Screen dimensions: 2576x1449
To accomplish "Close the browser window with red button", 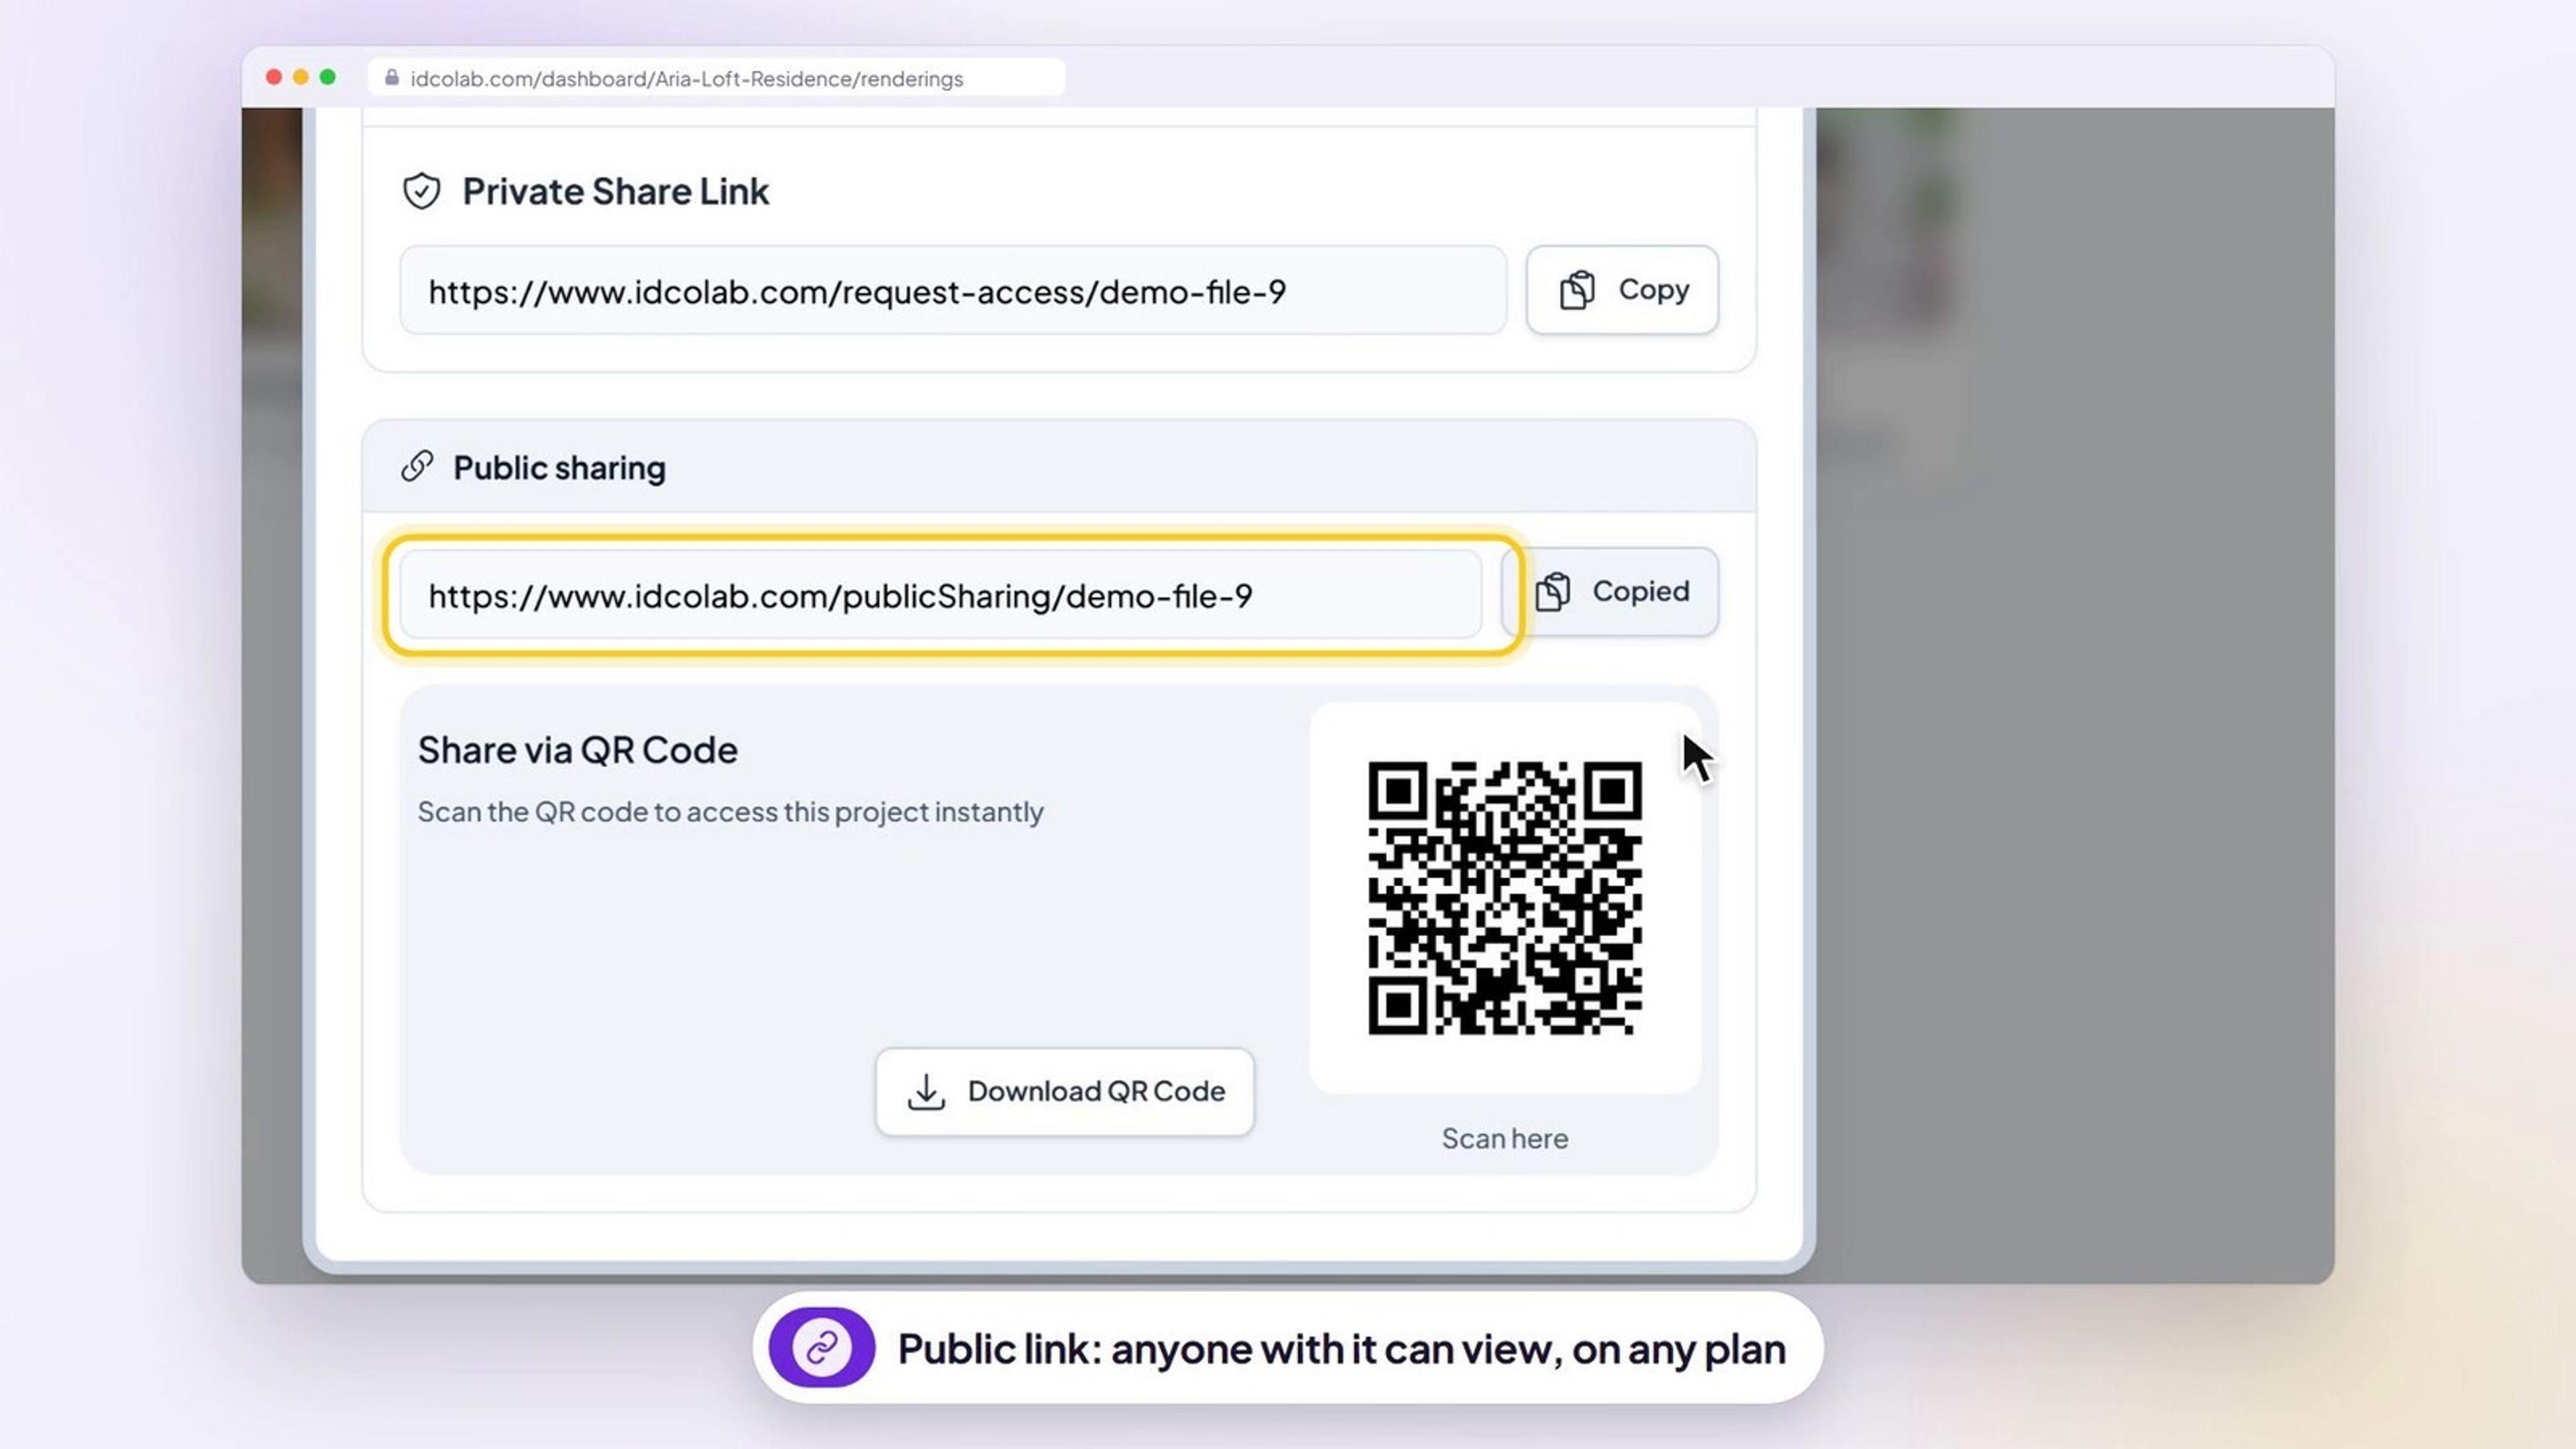I will tap(273, 77).
